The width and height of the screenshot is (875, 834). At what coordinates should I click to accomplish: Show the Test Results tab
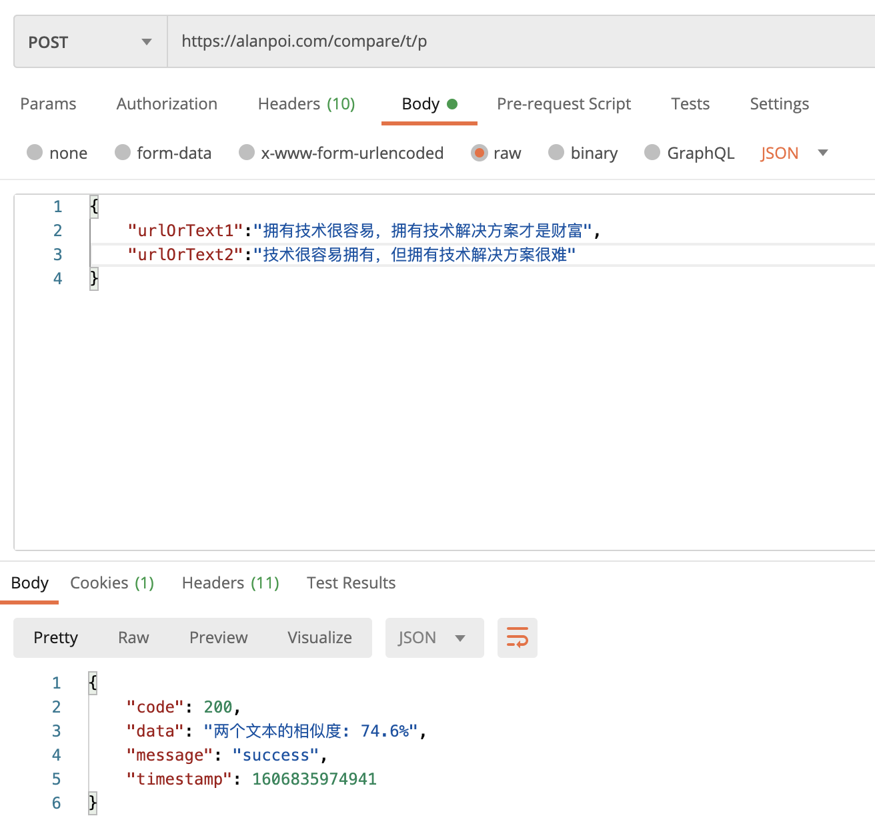351,583
